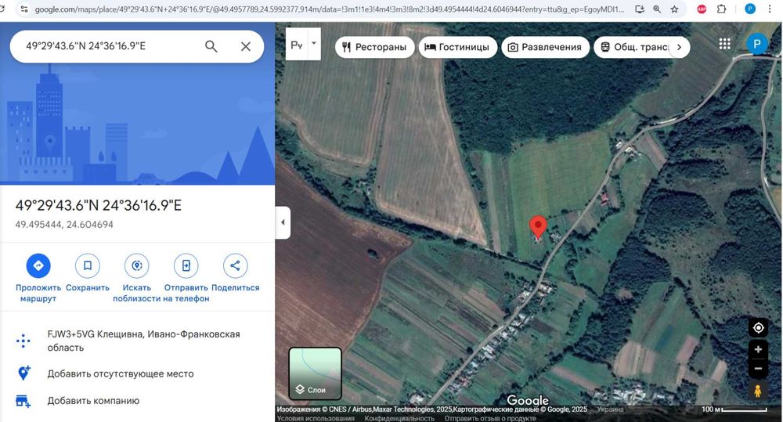
Task: Collapse the side panel arrow
Action: (x=283, y=222)
